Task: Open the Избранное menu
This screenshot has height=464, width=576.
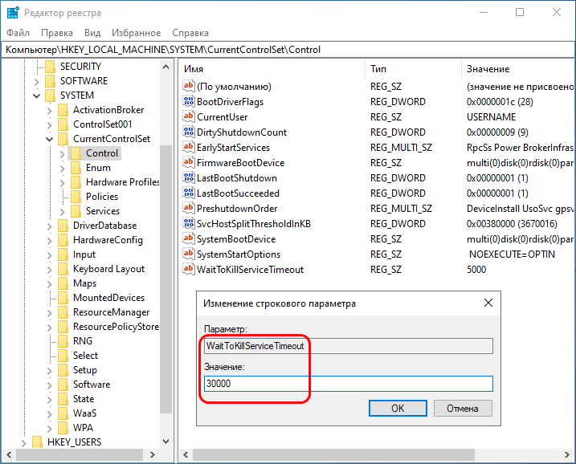Action: tap(137, 33)
